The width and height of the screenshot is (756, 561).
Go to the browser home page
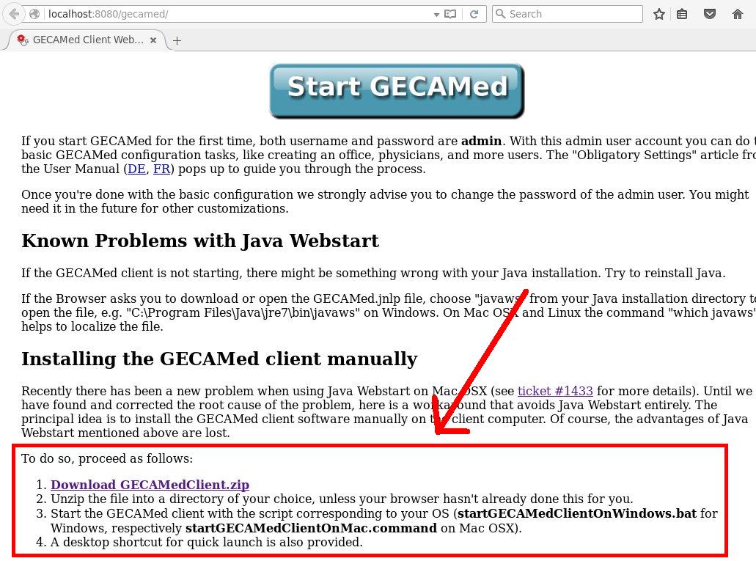point(738,14)
